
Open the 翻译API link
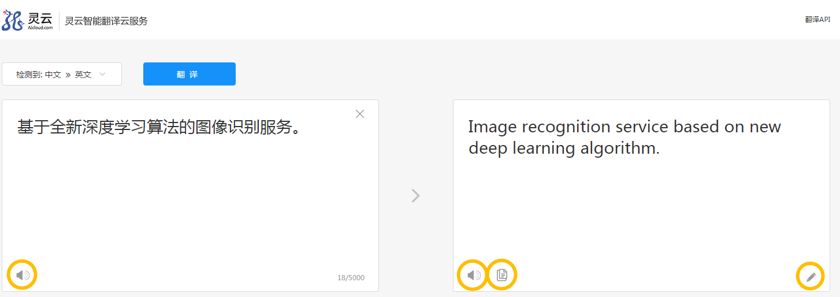coord(817,20)
